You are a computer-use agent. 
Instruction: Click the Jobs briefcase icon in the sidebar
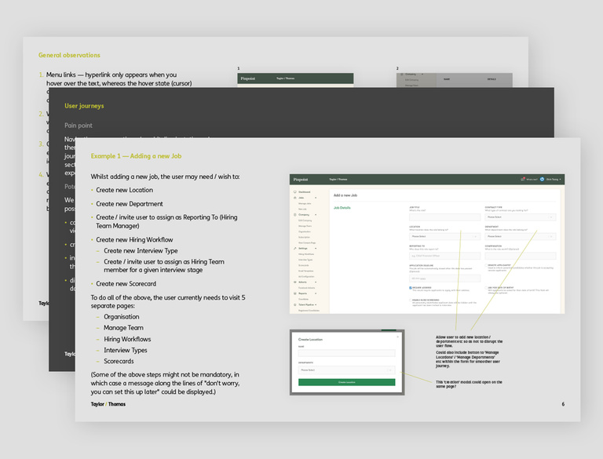pos(295,198)
